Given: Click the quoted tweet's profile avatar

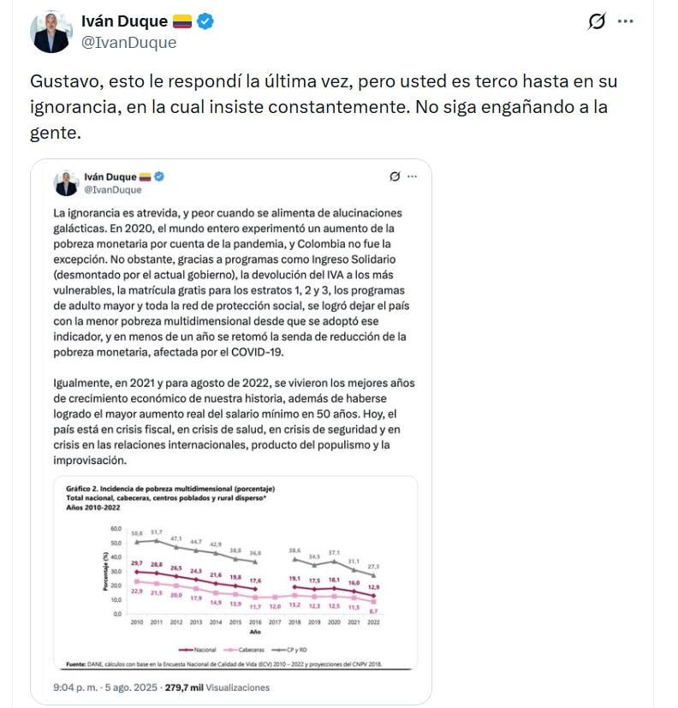Looking at the screenshot, I should (x=67, y=180).
